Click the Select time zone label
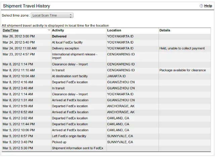This screenshot has height=157, width=215. pos(16,15)
